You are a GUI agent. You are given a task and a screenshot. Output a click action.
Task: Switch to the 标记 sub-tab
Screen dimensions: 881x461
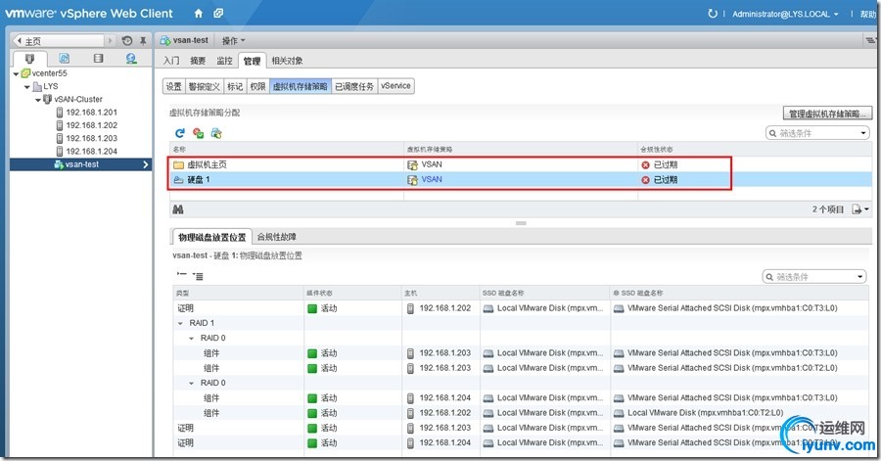coord(235,86)
